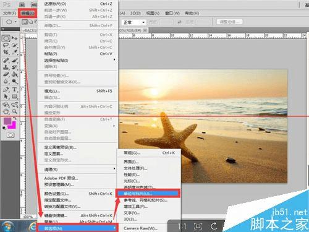
Task: Select the 3D Camera Orbit tool
Action: pyautogui.click(x=14, y=105)
